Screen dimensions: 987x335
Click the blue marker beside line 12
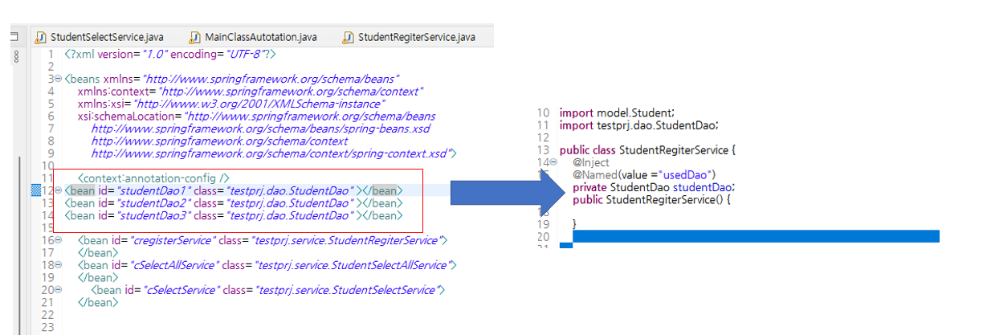[35, 190]
